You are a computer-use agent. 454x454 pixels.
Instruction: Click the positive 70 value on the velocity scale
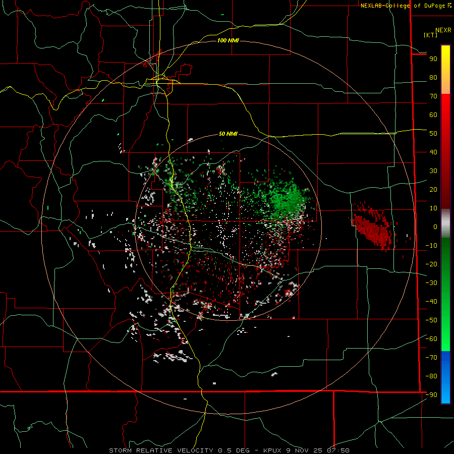[433, 96]
